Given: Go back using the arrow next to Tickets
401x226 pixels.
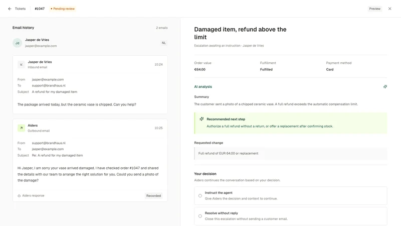Looking at the screenshot, I should 10,9.
